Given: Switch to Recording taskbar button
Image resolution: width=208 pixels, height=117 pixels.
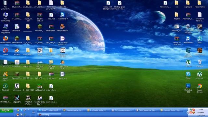Looking at the screenshot, I should 49,115.
